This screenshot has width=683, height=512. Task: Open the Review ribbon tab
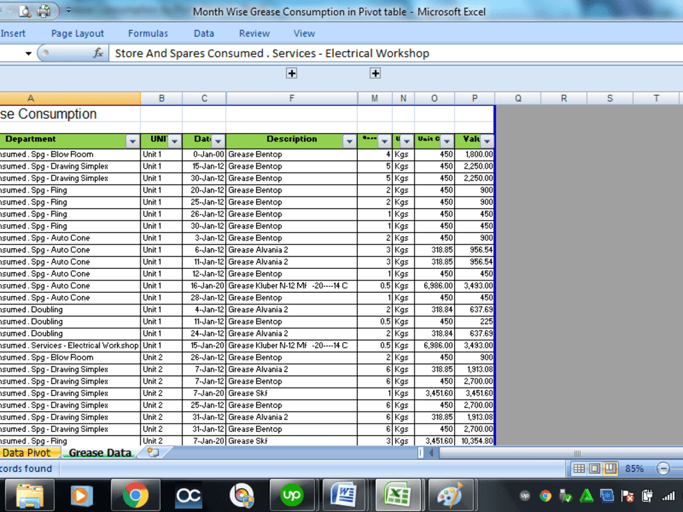coord(254,33)
